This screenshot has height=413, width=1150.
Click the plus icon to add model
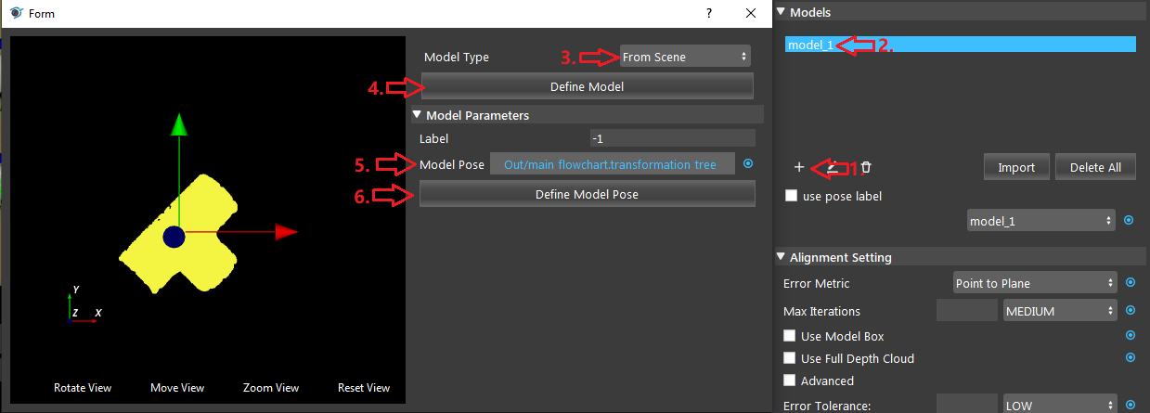tap(799, 167)
